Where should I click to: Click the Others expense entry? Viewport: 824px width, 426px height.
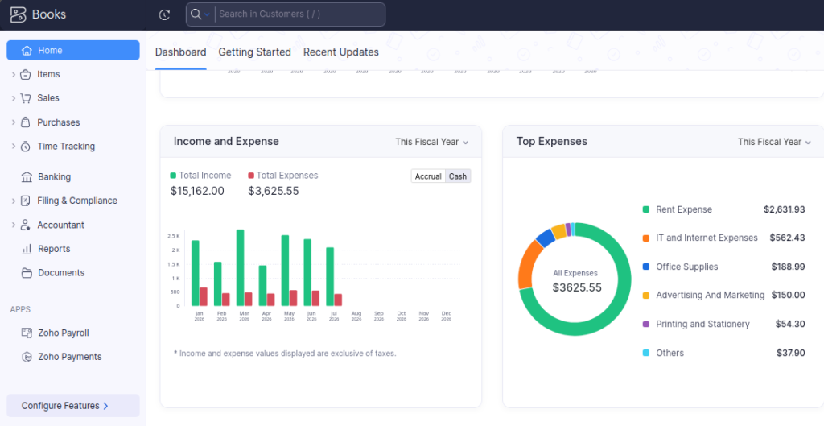click(x=670, y=353)
